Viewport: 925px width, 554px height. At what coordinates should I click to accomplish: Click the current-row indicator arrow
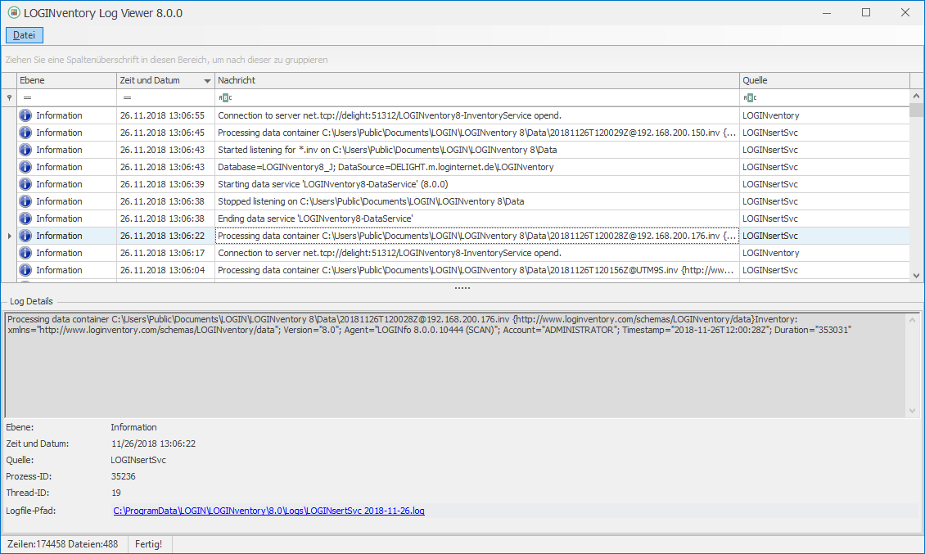10,236
